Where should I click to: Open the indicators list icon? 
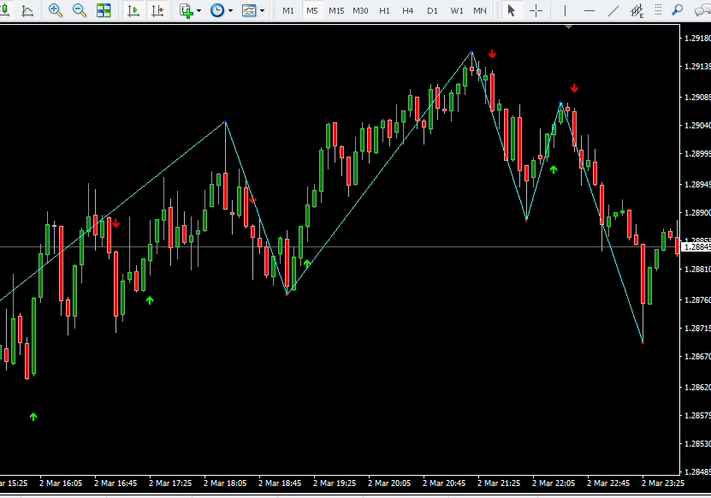pyautogui.click(x=186, y=10)
